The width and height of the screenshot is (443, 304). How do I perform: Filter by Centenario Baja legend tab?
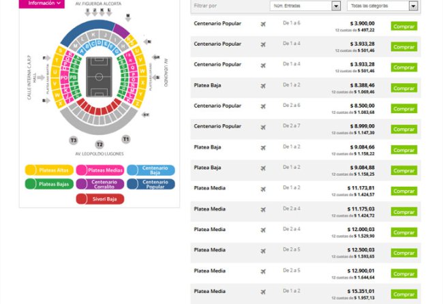click(151, 170)
